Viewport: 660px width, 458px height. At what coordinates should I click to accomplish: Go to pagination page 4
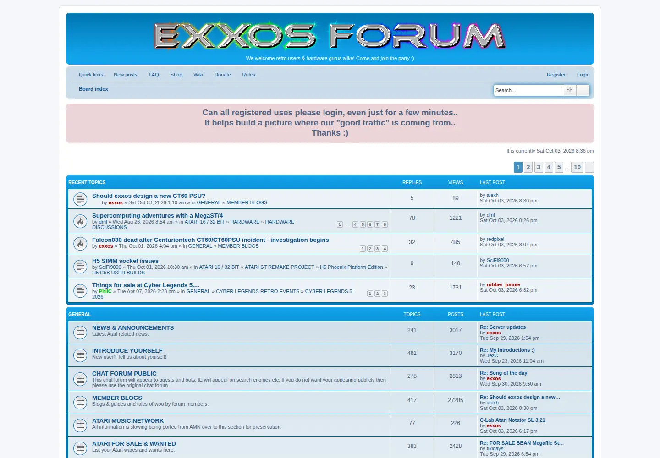pos(549,167)
